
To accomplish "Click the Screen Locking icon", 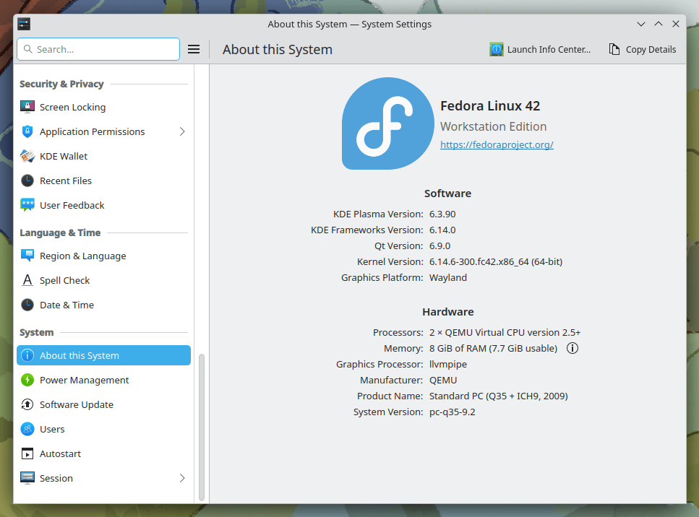I will point(27,107).
